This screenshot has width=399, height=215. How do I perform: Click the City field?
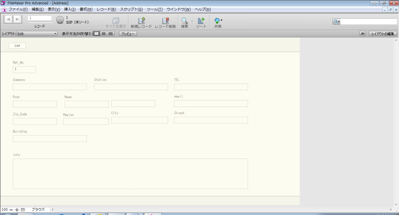click(139, 120)
